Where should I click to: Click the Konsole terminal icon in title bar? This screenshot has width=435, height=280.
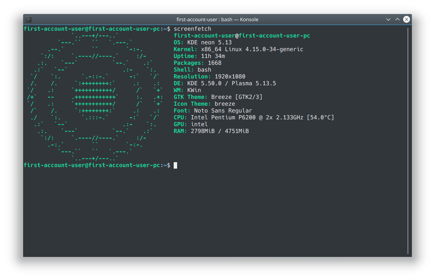tap(28, 19)
